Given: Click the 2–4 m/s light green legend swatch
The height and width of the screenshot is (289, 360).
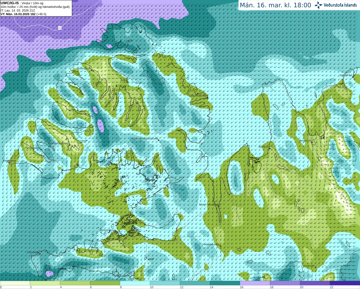Looking at the screenshot, I should [x=45, y=283].
